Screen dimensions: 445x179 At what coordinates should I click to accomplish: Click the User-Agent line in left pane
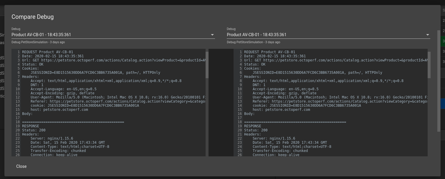(118, 97)
